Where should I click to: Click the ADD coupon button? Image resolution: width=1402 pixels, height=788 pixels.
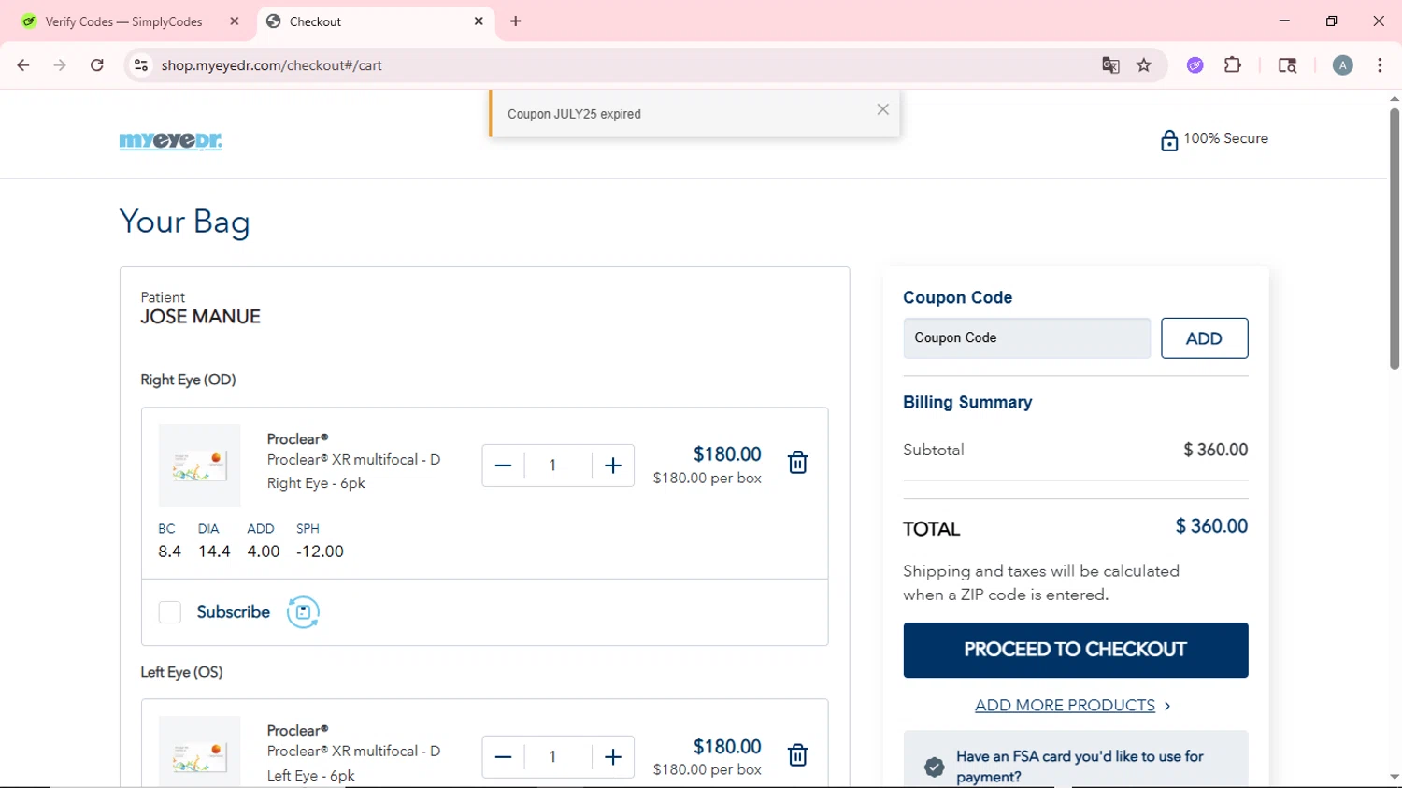tap(1204, 338)
